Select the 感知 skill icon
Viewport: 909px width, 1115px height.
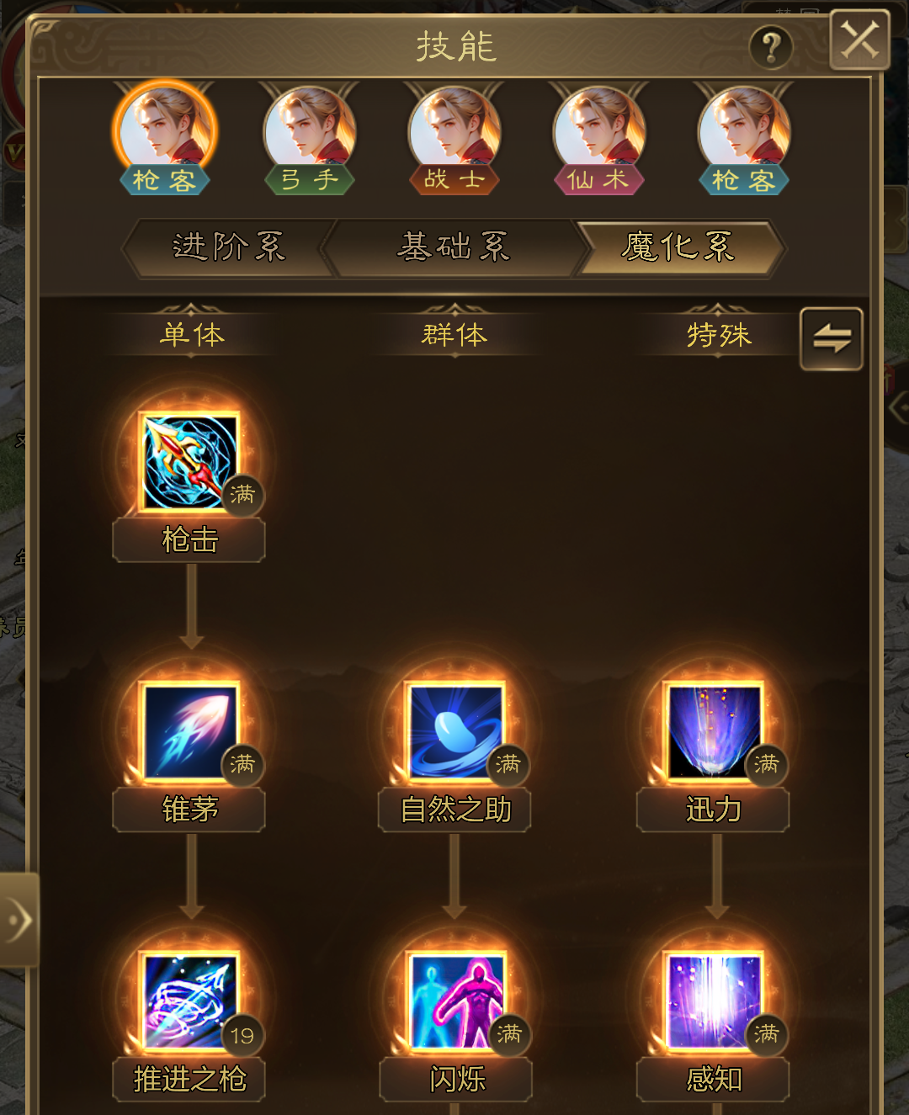click(x=714, y=1001)
